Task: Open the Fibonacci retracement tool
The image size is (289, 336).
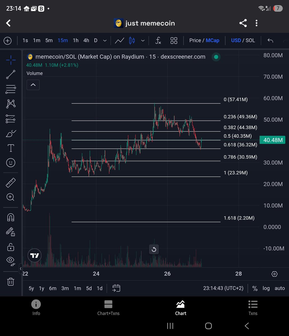Action: (10, 89)
